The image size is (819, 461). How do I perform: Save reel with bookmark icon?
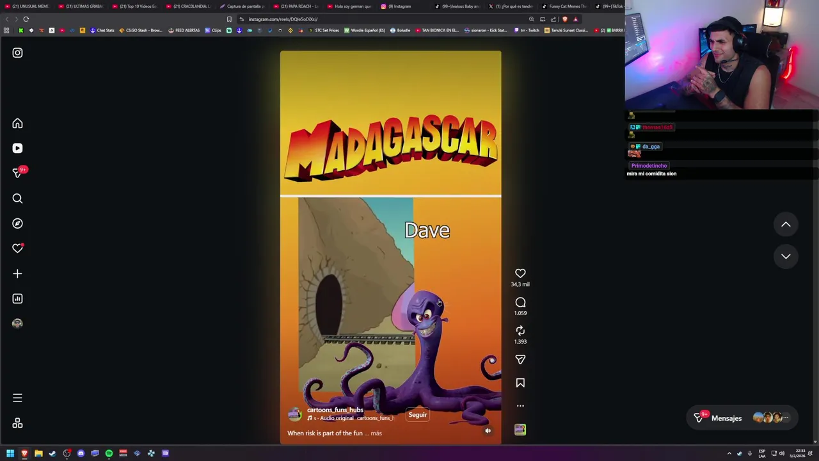520,383
